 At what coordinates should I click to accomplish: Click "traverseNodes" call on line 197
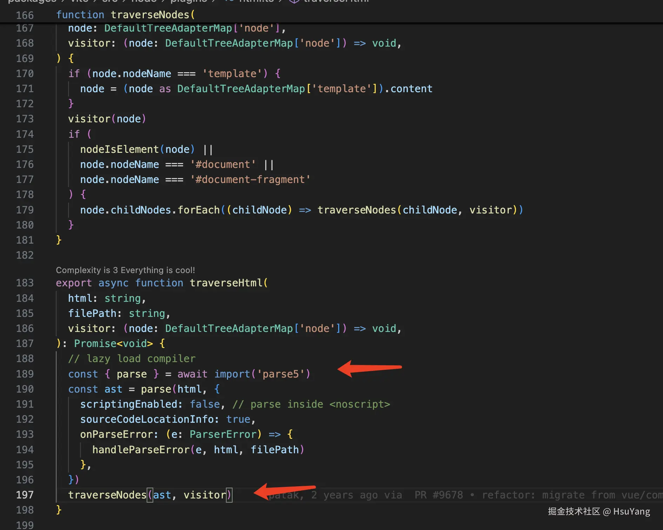[107, 495]
